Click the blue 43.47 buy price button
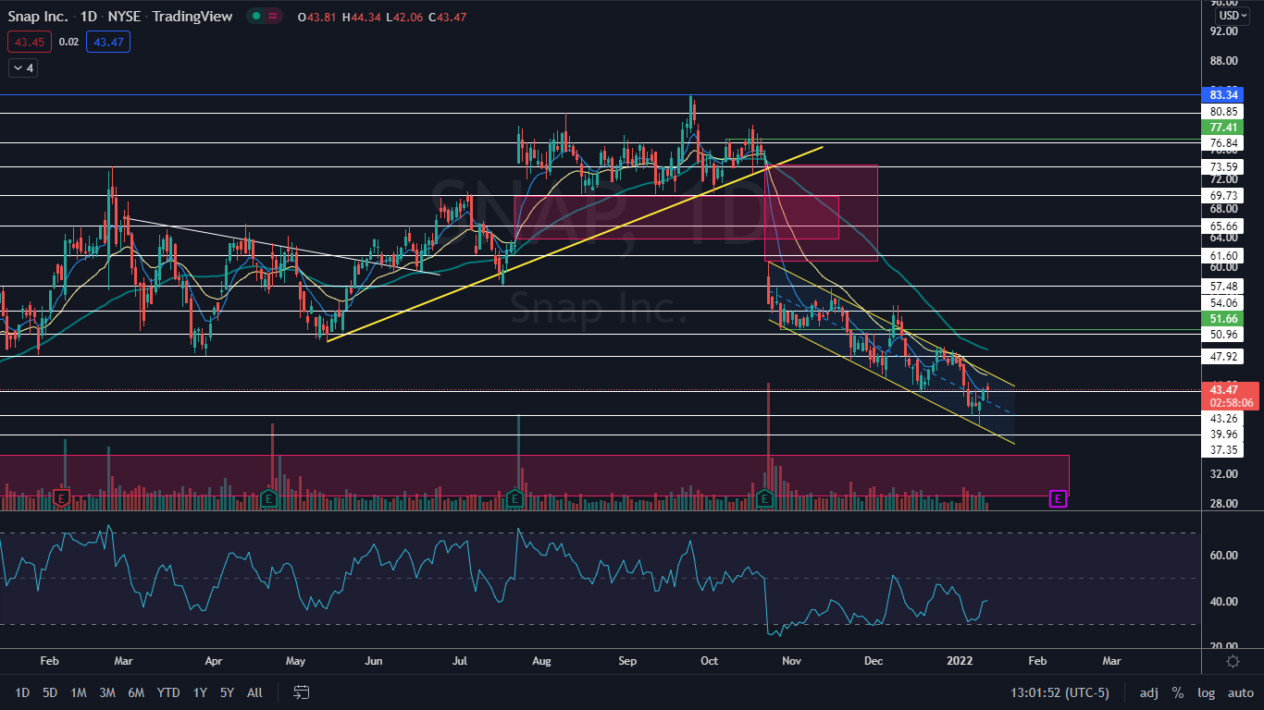Screen dimensions: 1264x710 [108, 42]
